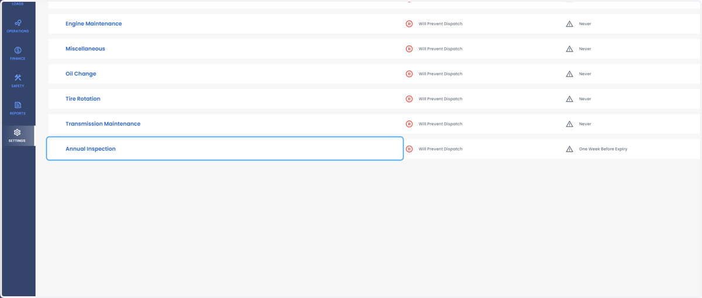The width and height of the screenshot is (702, 298).
Task: Click the warning triangle for Annual Inspection
Action: coord(569,149)
